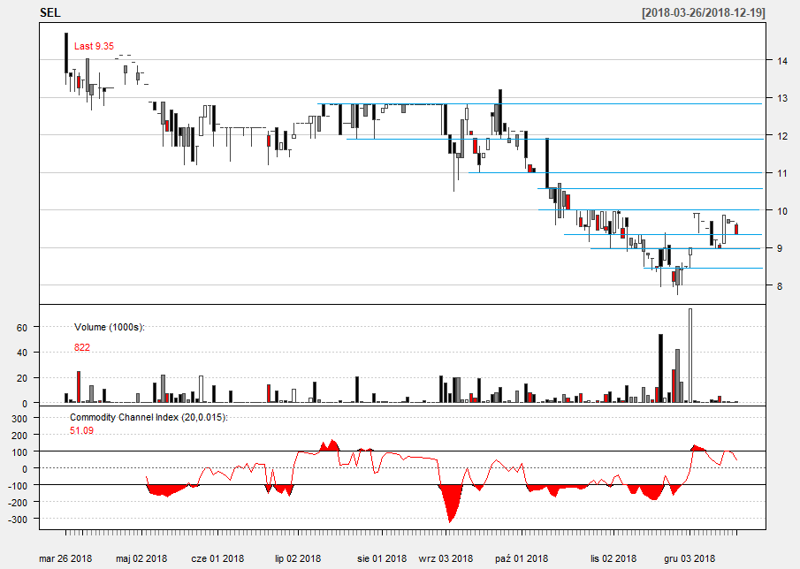Click the 60 label on the volume axis

(21, 327)
